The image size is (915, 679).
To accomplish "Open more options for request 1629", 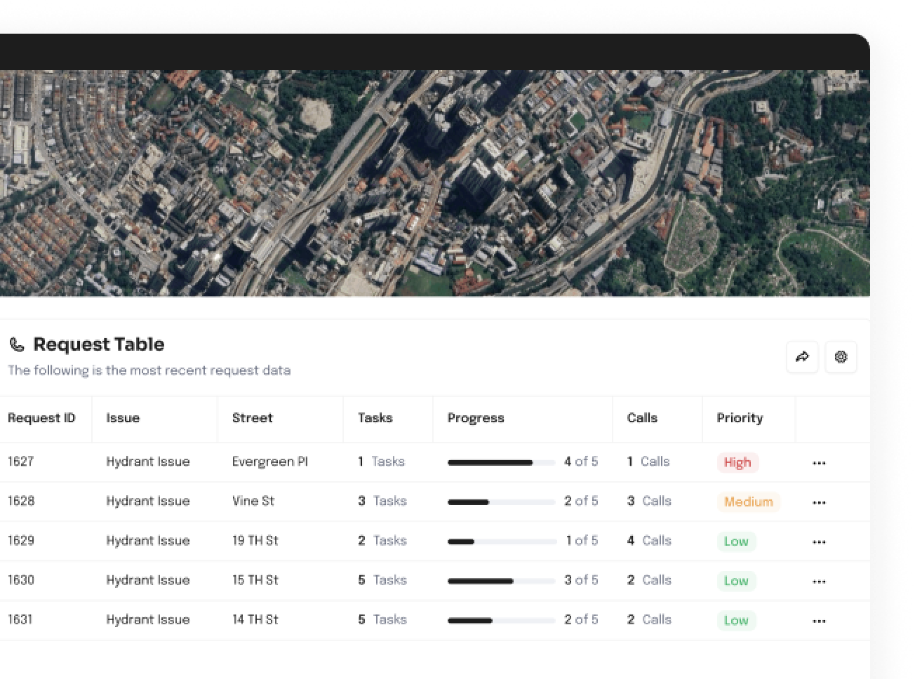I will tap(819, 542).
